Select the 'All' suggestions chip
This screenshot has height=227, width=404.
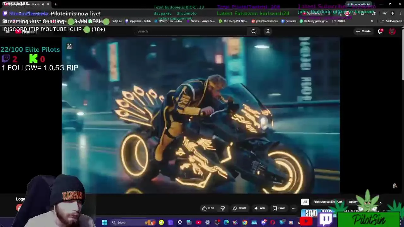pyautogui.click(x=305, y=202)
